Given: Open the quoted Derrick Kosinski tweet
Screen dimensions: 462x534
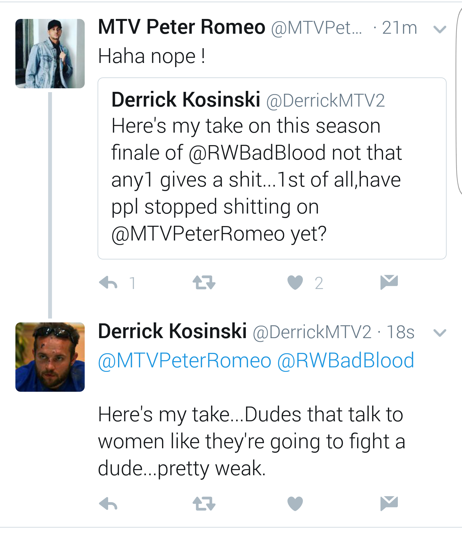Looking at the screenshot, I should (x=272, y=168).
